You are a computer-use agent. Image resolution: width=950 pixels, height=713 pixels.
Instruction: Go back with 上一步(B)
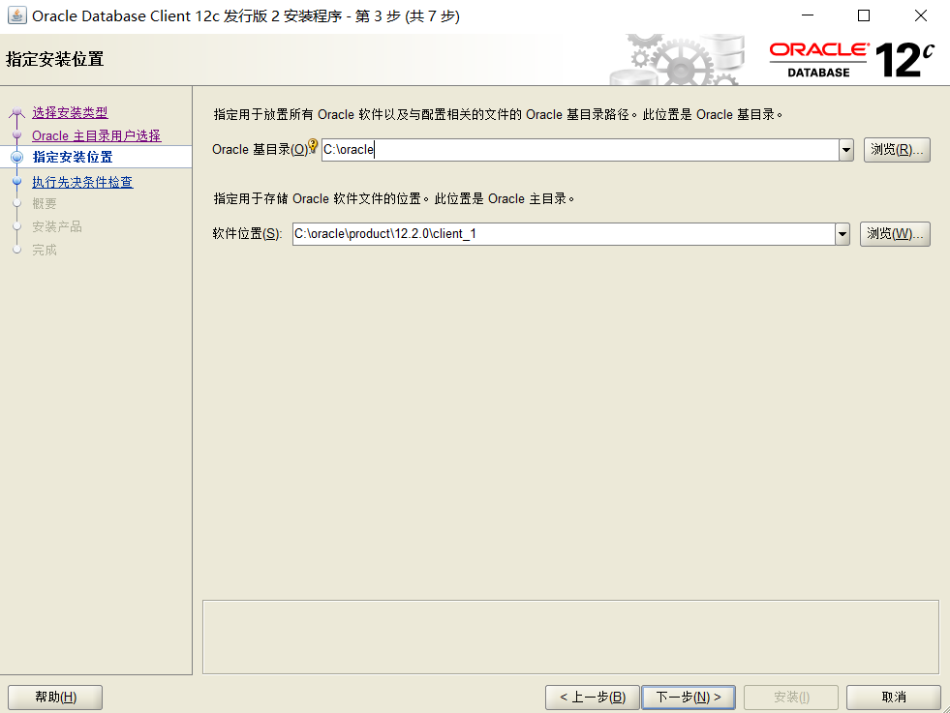(x=592, y=698)
